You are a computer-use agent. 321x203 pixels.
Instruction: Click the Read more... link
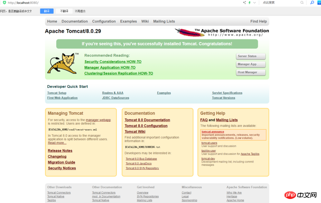(x=57, y=143)
